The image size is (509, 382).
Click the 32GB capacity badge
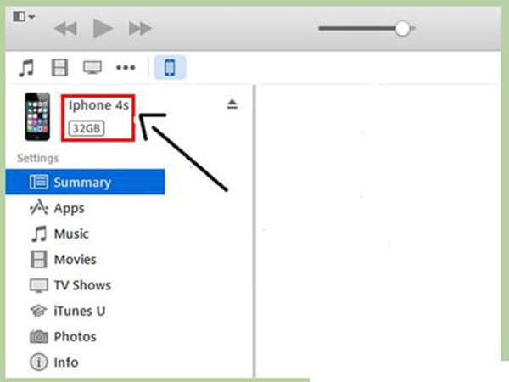point(87,128)
